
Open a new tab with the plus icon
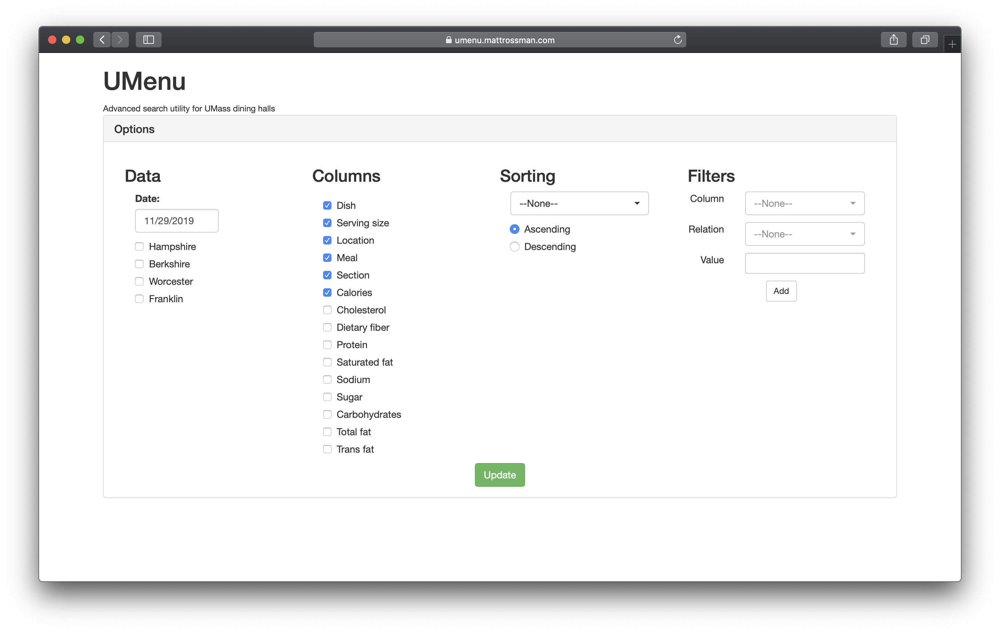[952, 44]
